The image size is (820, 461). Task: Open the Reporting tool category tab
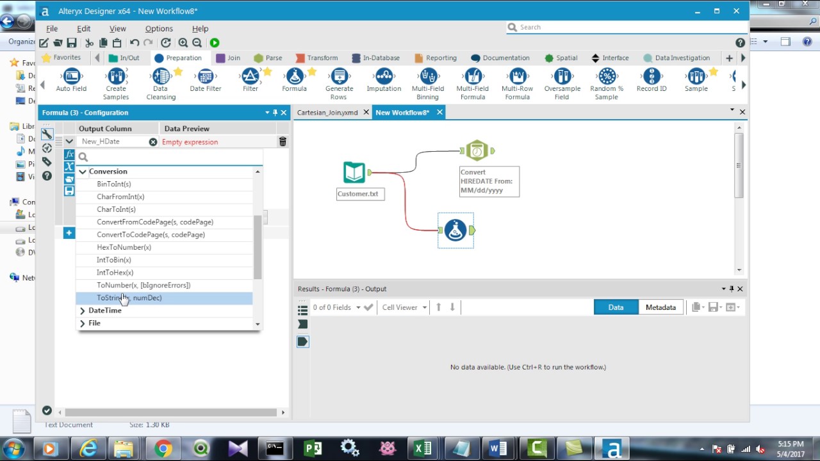pyautogui.click(x=436, y=58)
